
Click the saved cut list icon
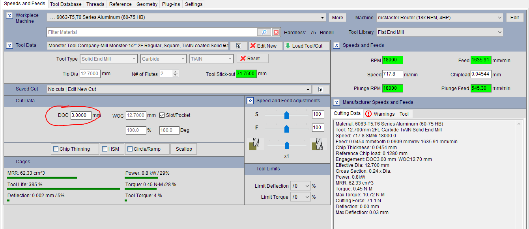(x=320, y=89)
